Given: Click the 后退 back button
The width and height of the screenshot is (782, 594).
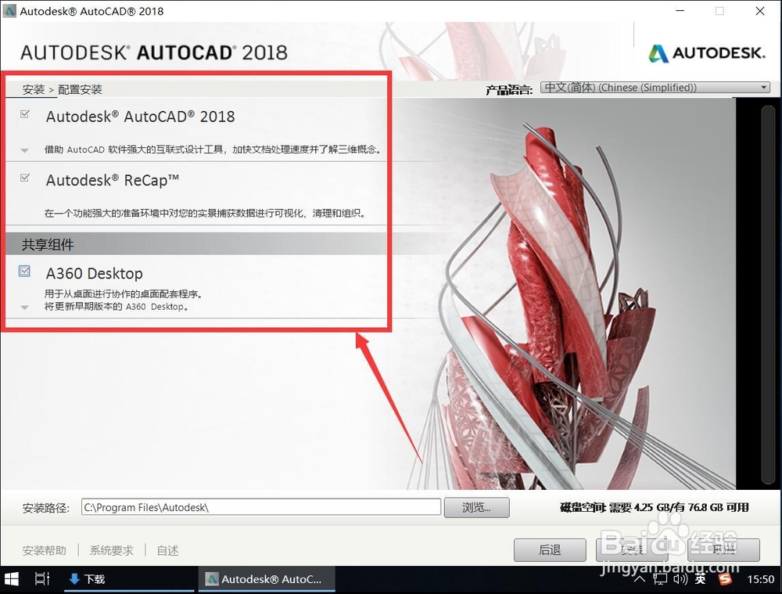Looking at the screenshot, I should pyautogui.click(x=549, y=550).
